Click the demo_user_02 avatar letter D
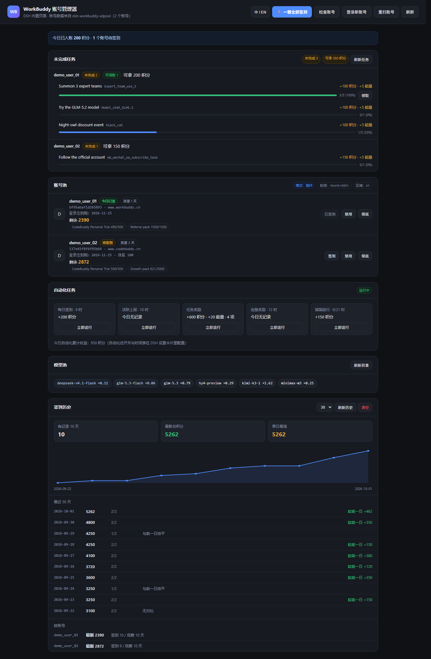 click(x=59, y=256)
